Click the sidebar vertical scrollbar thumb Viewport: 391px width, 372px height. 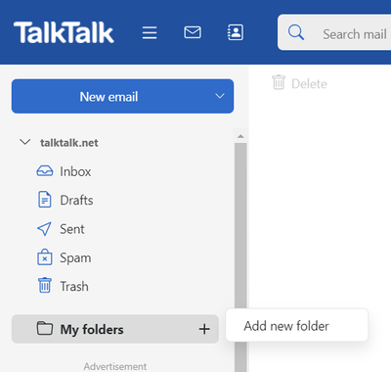tap(240, 257)
